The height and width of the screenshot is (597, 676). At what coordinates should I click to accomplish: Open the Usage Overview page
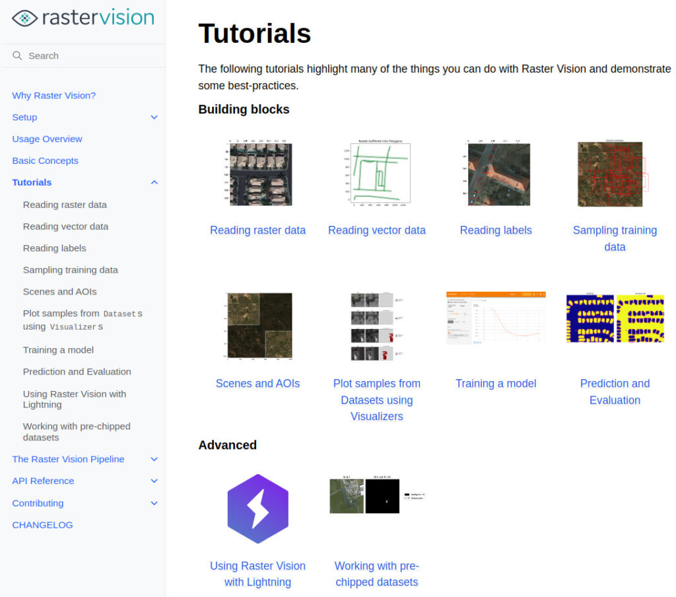(47, 139)
